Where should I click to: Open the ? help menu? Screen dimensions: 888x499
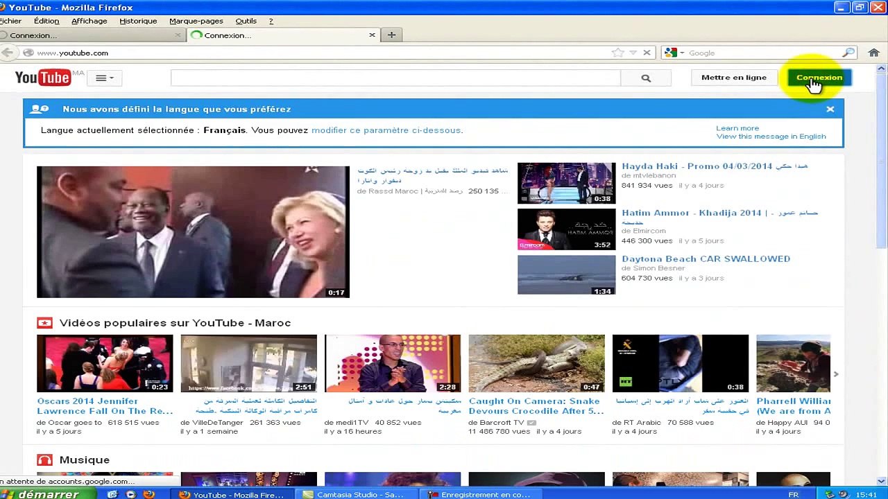click(x=271, y=21)
